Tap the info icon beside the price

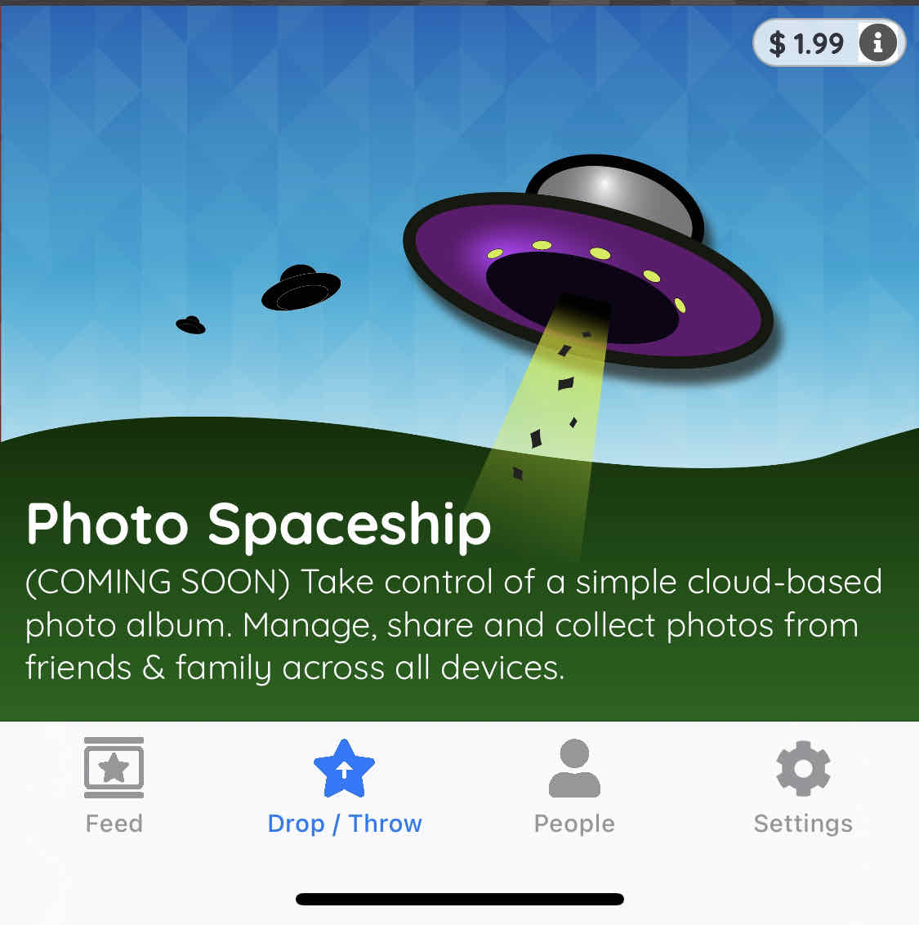coord(877,42)
